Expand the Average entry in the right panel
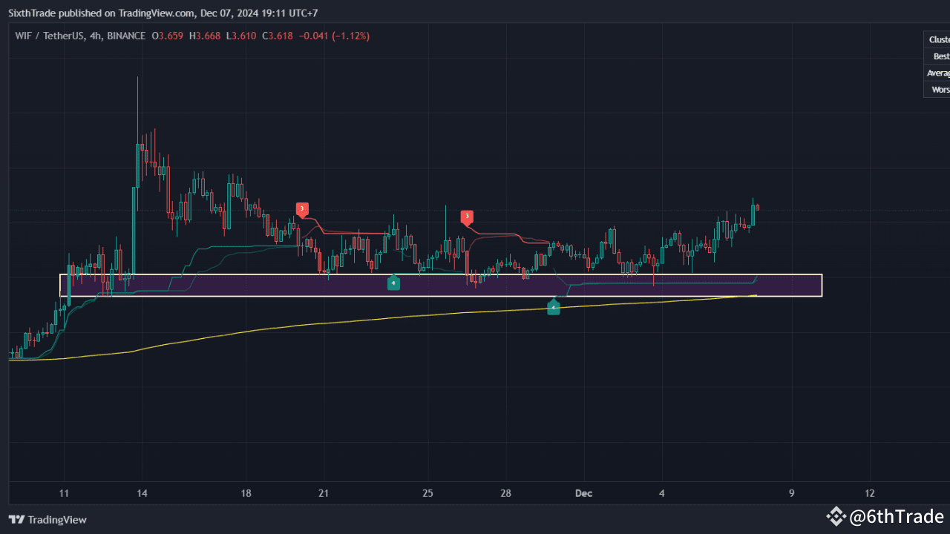The height and width of the screenshot is (534, 950). (x=939, y=73)
